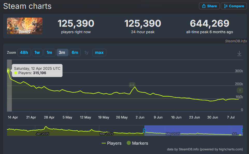This screenshot has height=154, width=249.
Task: Click the May 2025 navigator label
Action: [173, 134]
